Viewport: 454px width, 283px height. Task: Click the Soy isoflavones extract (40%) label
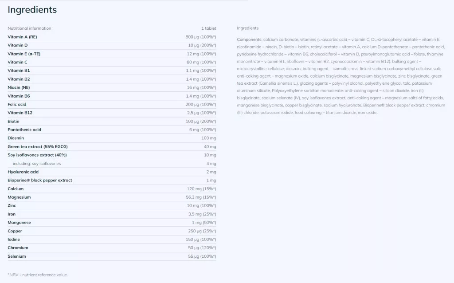37,155
